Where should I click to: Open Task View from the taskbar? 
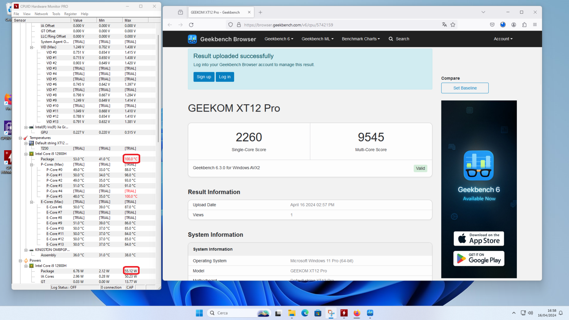click(x=278, y=313)
